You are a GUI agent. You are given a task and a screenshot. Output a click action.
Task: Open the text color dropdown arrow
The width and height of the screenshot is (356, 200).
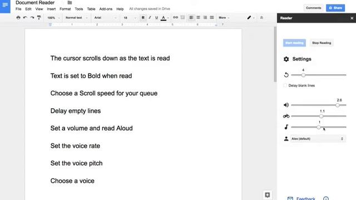(x=168, y=18)
